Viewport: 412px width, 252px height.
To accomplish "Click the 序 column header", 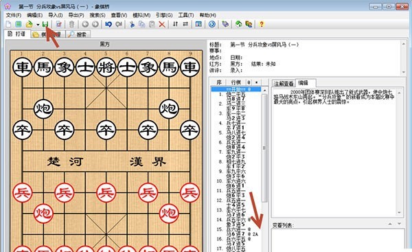I will click(x=218, y=82).
